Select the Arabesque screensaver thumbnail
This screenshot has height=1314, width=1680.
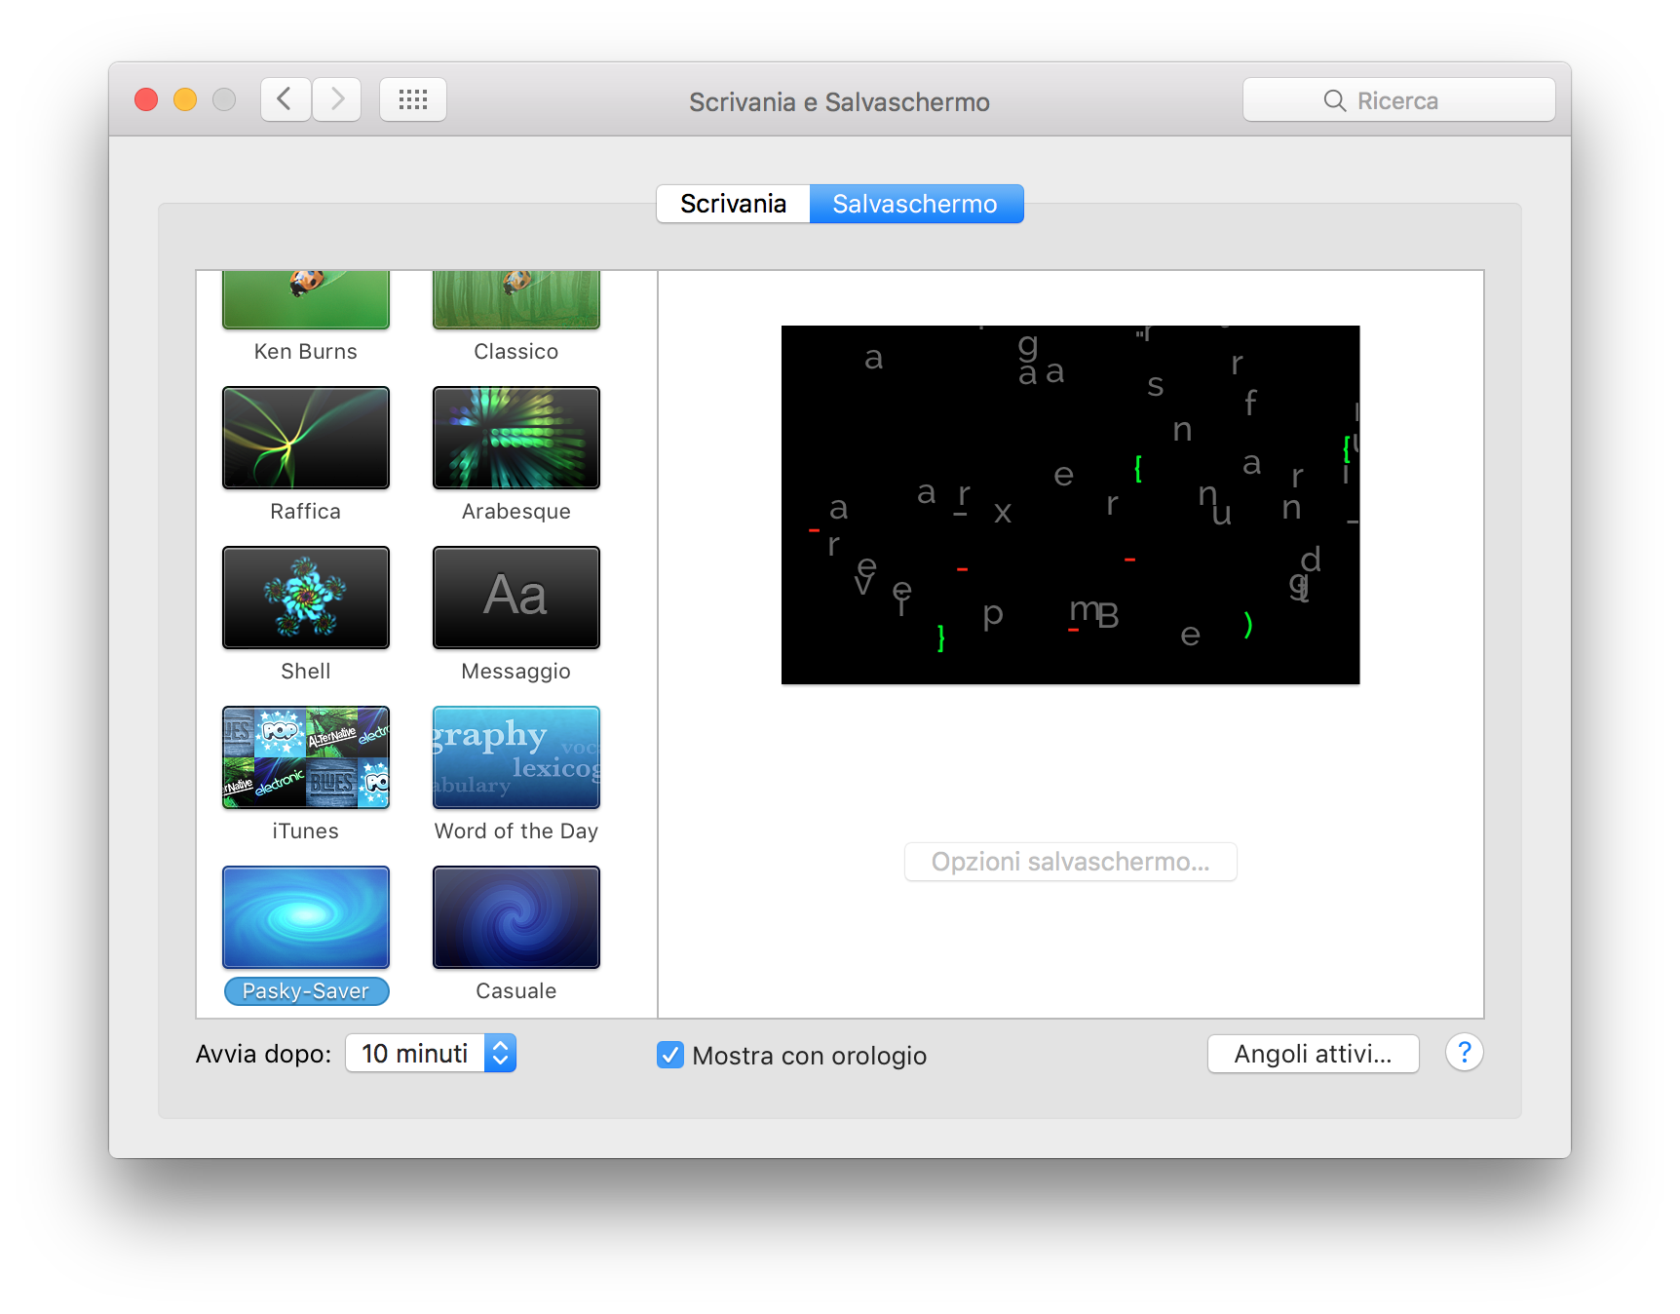(x=516, y=438)
